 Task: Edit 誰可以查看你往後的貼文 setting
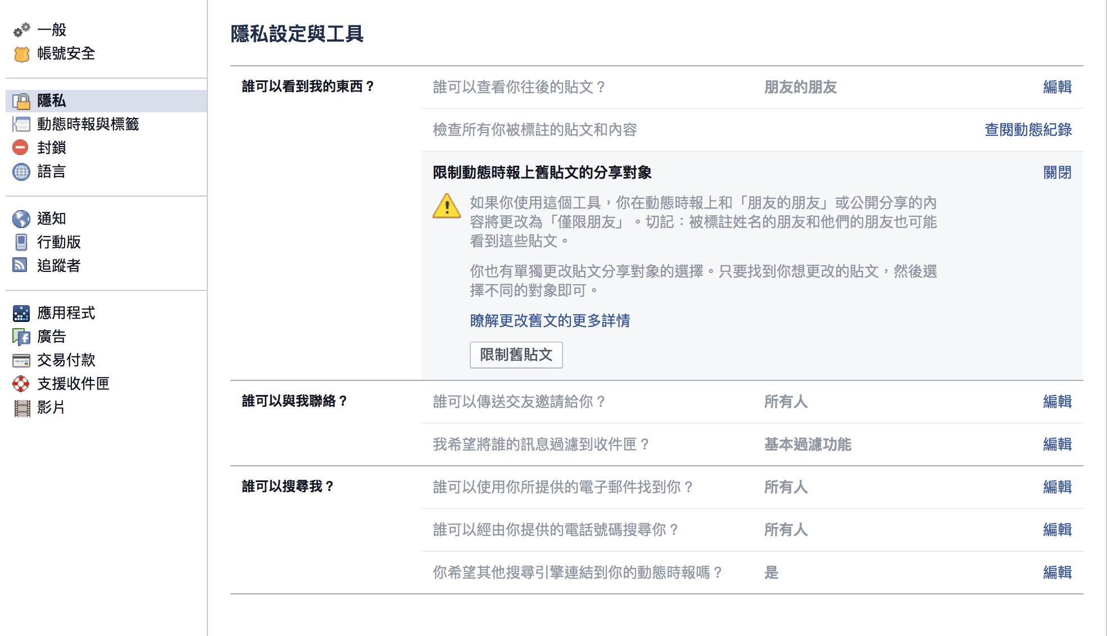(1058, 87)
